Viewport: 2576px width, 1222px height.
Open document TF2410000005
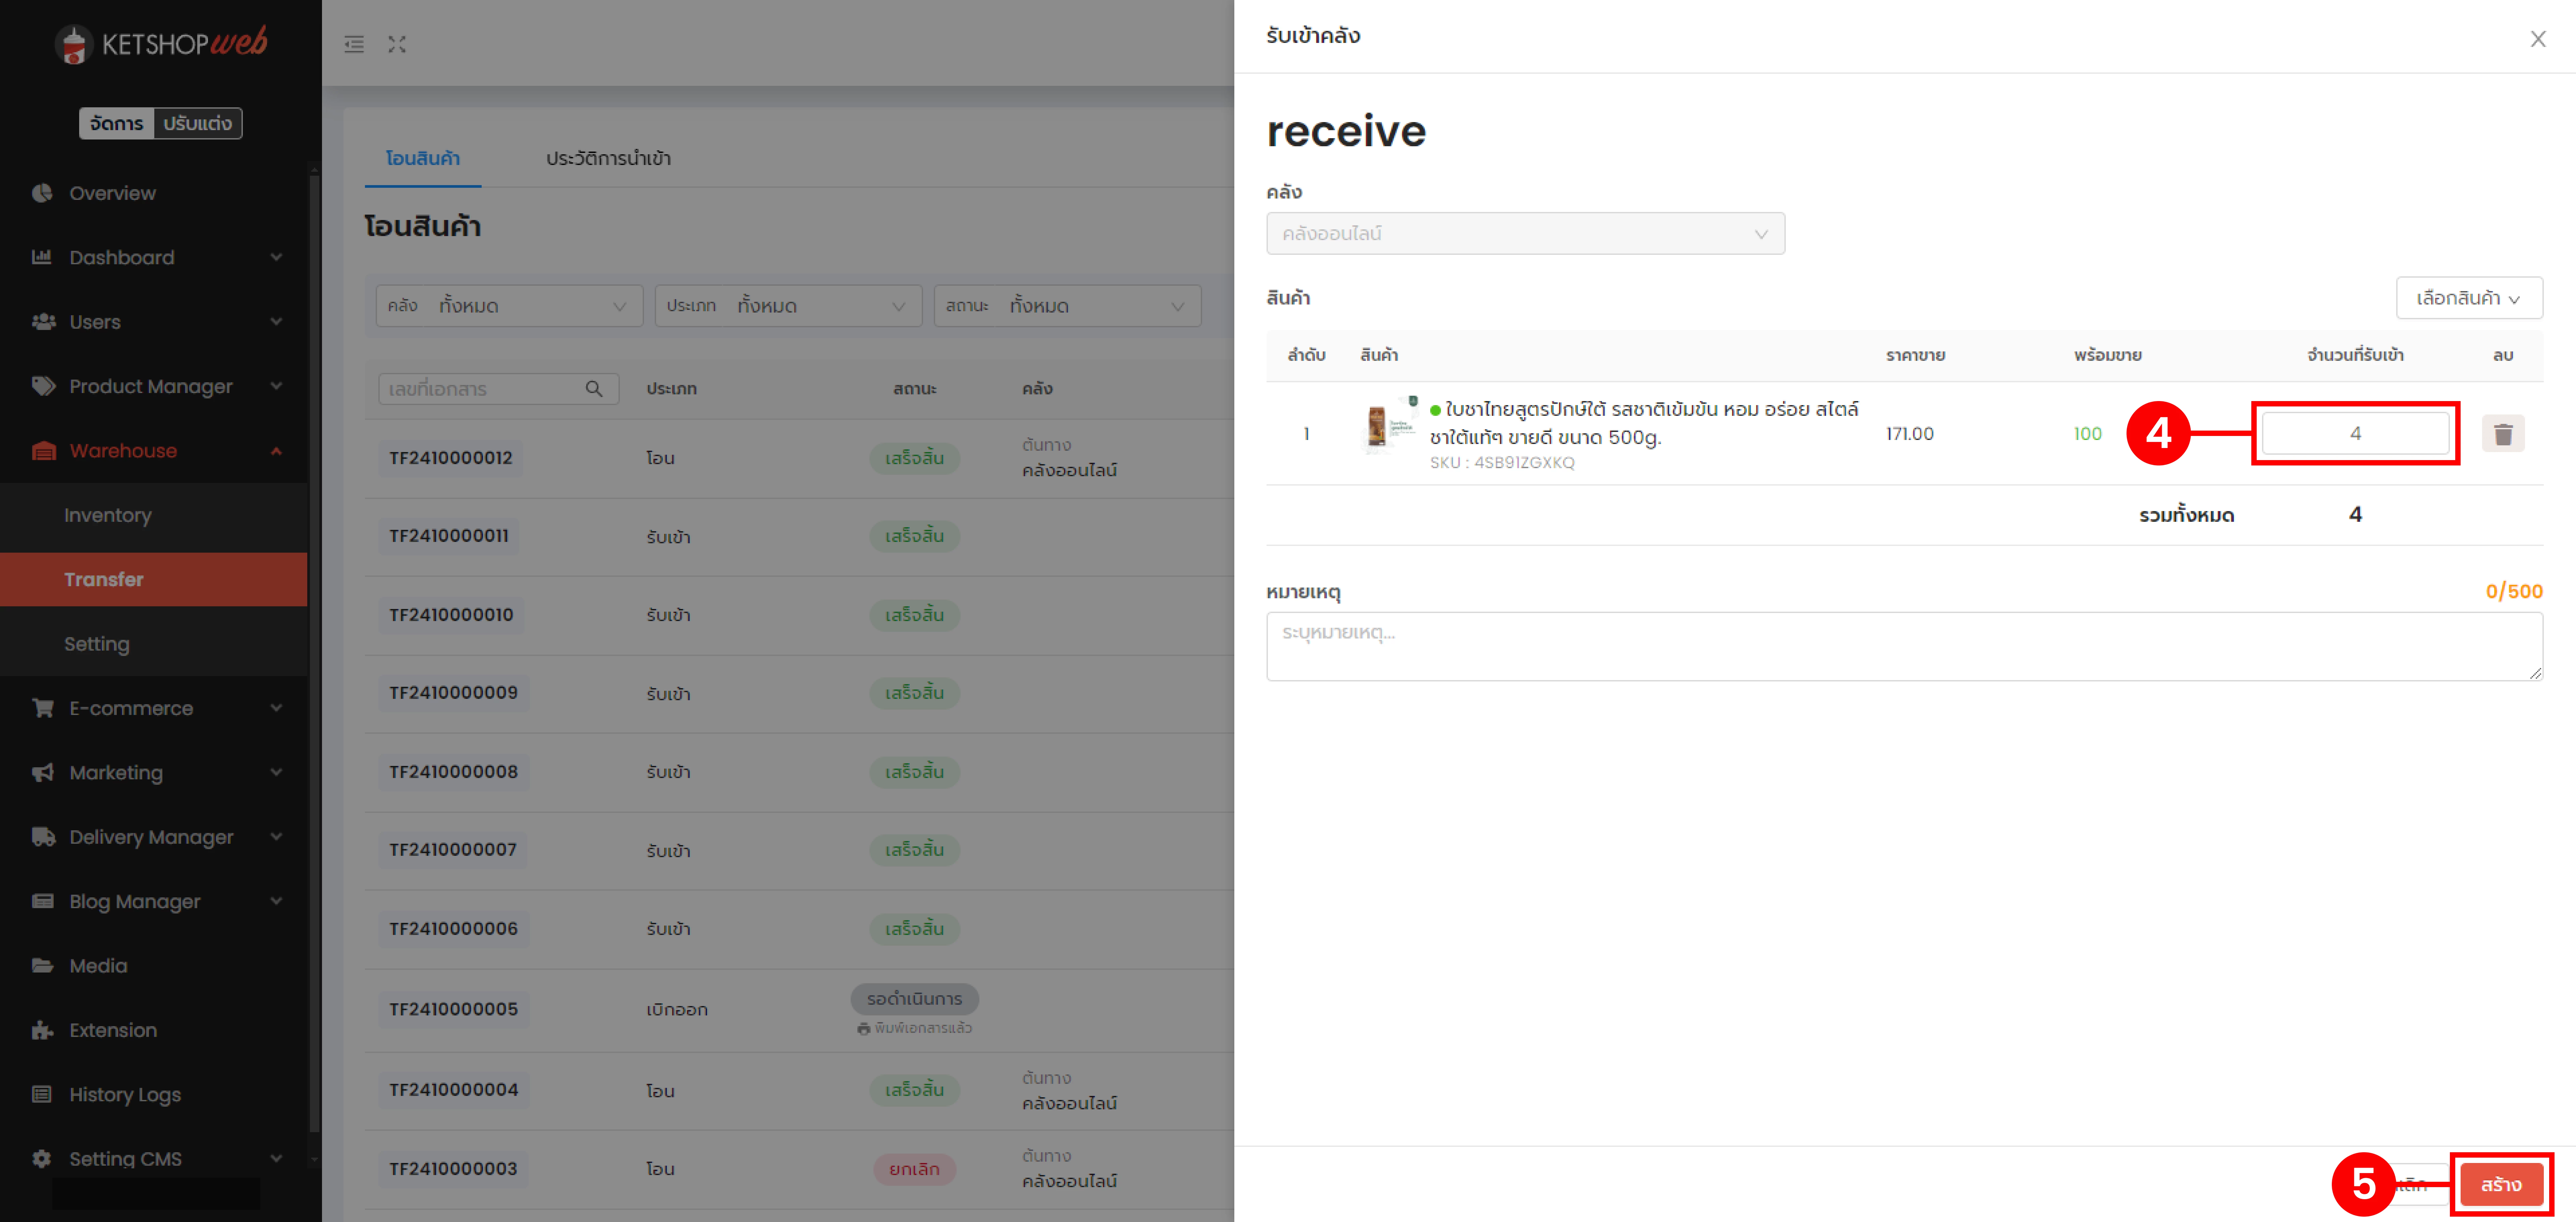[x=454, y=1010]
